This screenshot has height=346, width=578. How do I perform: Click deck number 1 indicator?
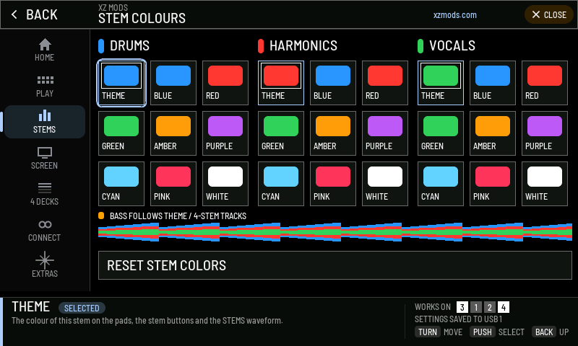click(476, 307)
